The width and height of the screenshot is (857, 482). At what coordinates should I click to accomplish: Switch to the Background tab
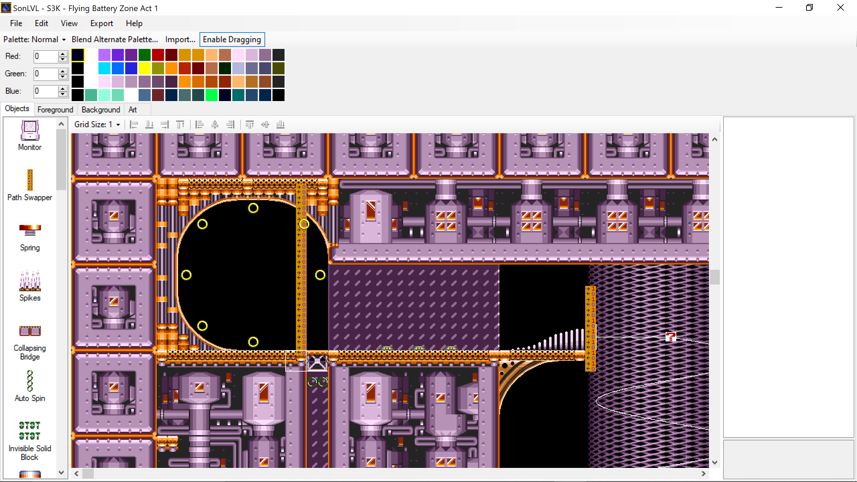(x=100, y=109)
